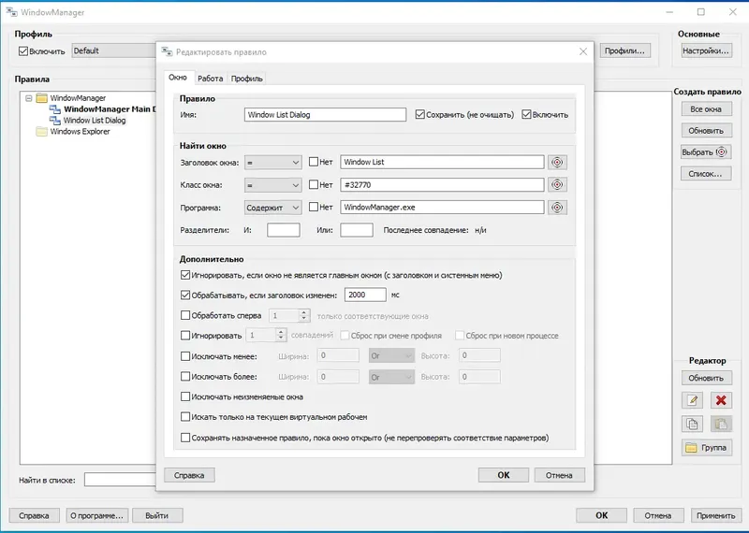Increase the Обработать сперва spinner value
Image resolution: width=749 pixels, height=533 pixels.
click(x=303, y=312)
